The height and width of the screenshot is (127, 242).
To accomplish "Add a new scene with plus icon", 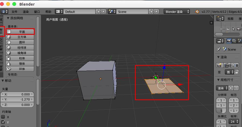I will (151, 11).
